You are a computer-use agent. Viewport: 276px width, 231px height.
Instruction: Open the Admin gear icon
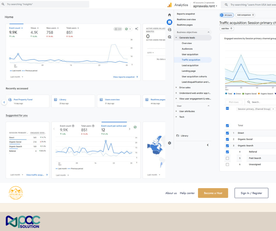point(169,143)
